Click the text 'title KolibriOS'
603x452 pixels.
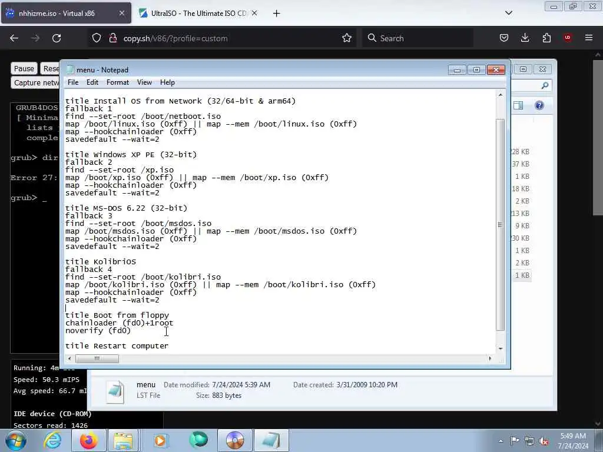[101, 262]
